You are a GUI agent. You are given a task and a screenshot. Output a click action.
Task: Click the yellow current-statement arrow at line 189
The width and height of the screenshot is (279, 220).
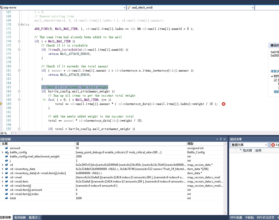point(1,104)
